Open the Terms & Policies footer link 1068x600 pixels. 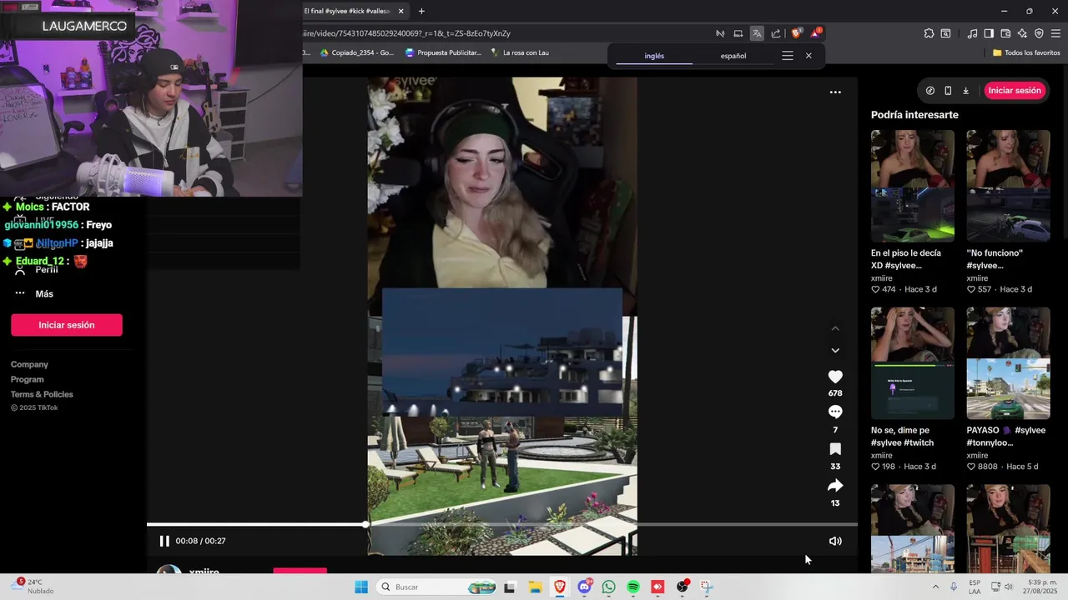click(x=42, y=394)
